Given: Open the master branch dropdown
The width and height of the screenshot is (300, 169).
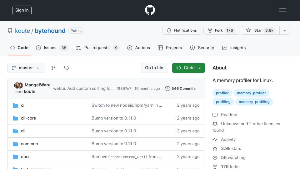Looking at the screenshot, I should (x=26, y=68).
